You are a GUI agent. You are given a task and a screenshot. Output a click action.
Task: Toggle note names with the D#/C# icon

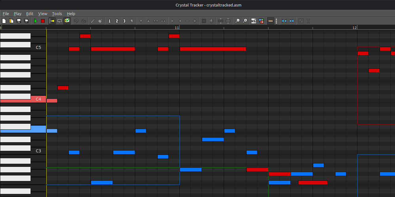(x=261, y=21)
